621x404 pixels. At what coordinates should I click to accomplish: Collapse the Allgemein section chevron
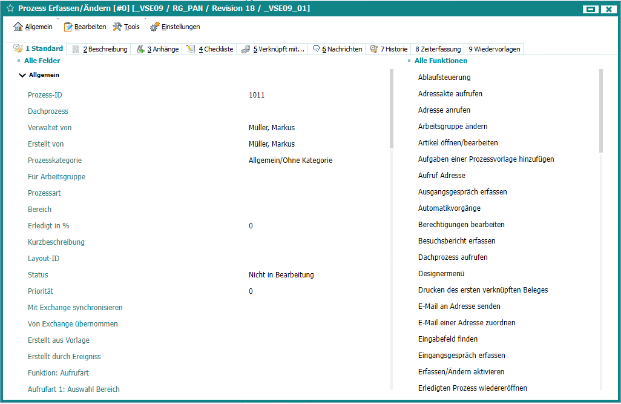pyautogui.click(x=22, y=75)
